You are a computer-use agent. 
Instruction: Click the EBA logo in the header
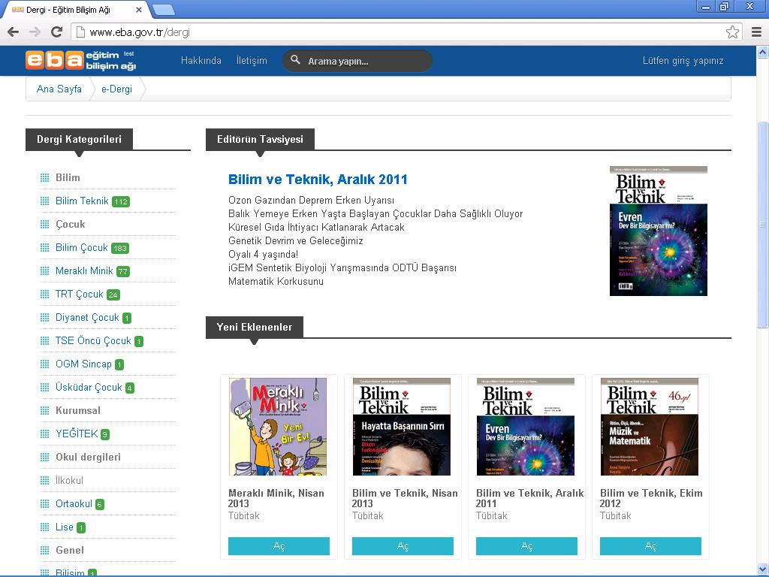tap(81, 60)
